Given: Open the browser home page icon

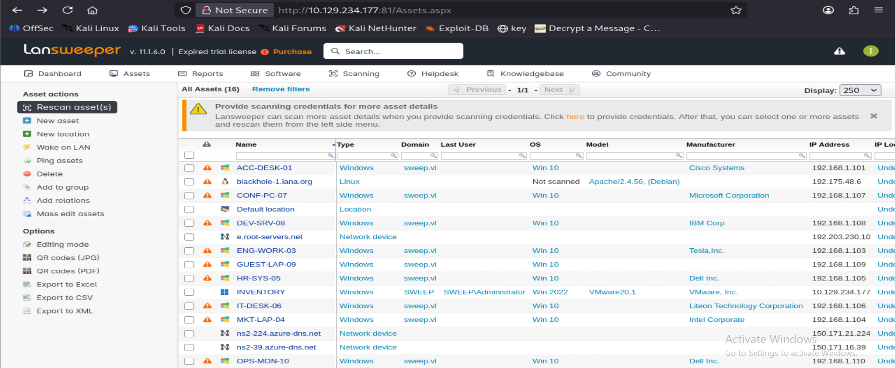Looking at the screenshot, I should [92, 10].
